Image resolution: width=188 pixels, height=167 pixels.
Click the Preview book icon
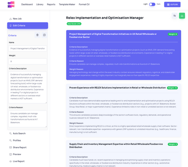pos(11,154)
